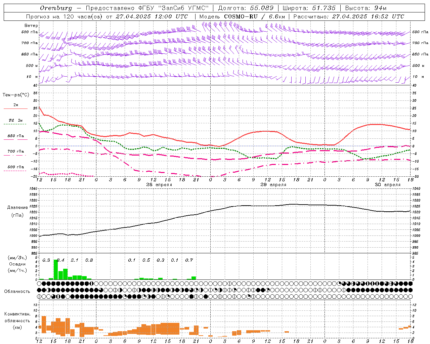Click the 'Конвективн.' convective cloud label
Screen dimensions: 430x344
tap(17, 314)
